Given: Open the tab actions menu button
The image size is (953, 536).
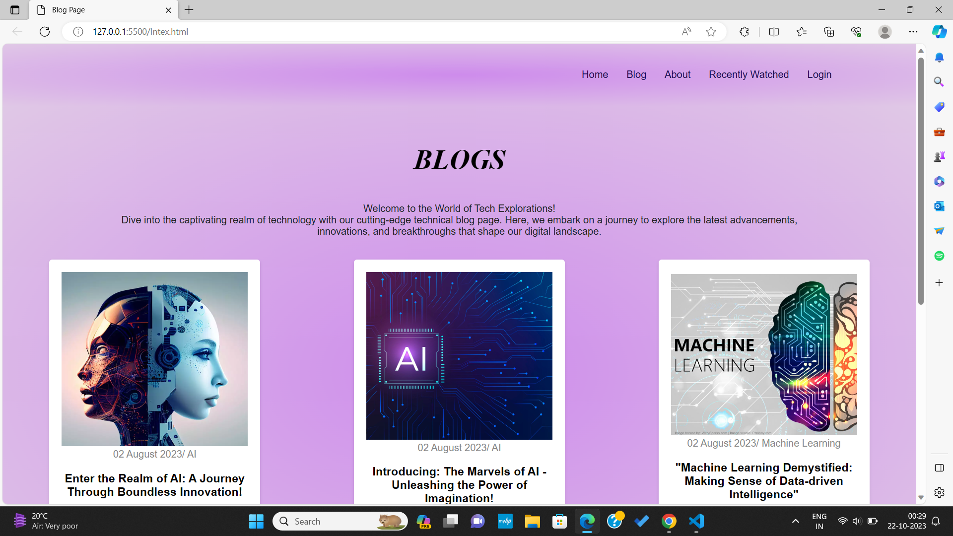Looking at the screenshot, I should 15,10.
